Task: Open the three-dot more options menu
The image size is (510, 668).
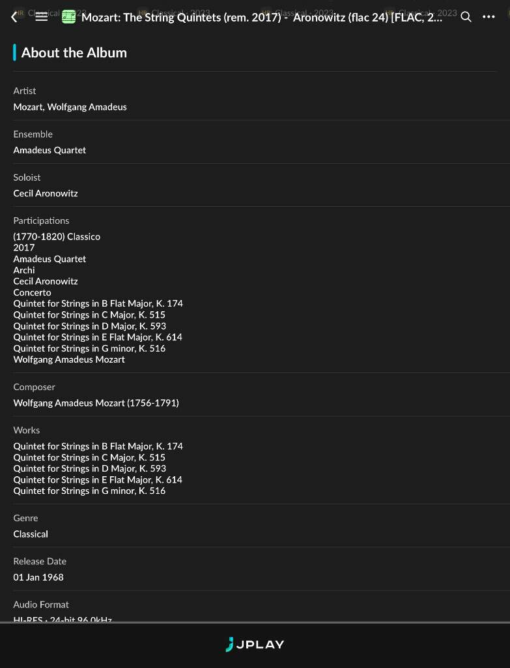Action: pos(489,17)
